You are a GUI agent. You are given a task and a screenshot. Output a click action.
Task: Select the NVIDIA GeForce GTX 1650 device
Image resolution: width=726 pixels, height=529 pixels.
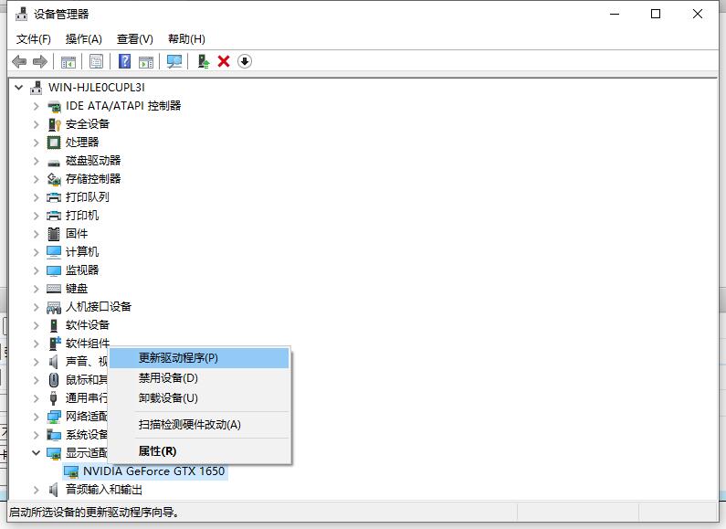pos(153,471)
